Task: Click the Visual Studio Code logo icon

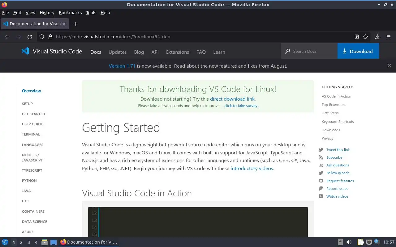Action: coord(25,51)
